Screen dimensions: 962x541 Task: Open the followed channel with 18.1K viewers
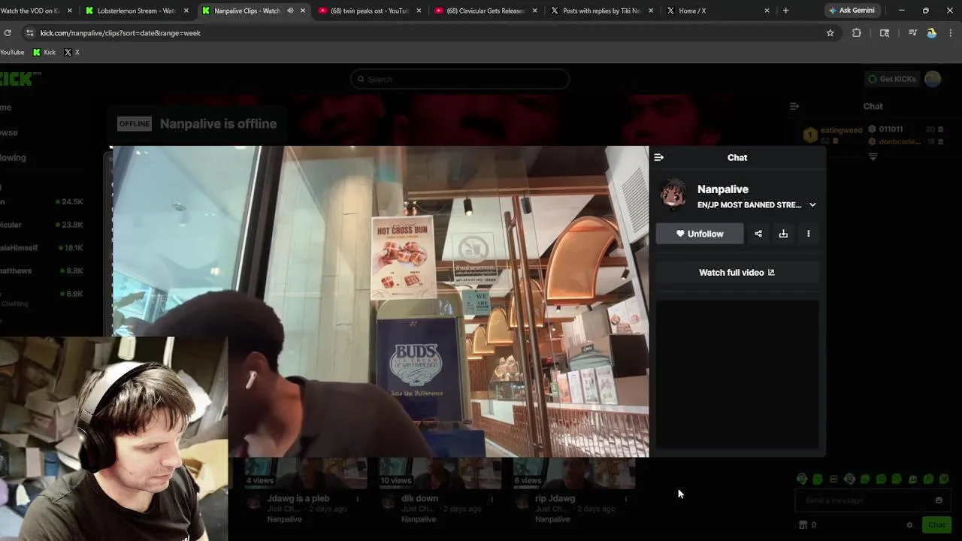tap(43, 248)
